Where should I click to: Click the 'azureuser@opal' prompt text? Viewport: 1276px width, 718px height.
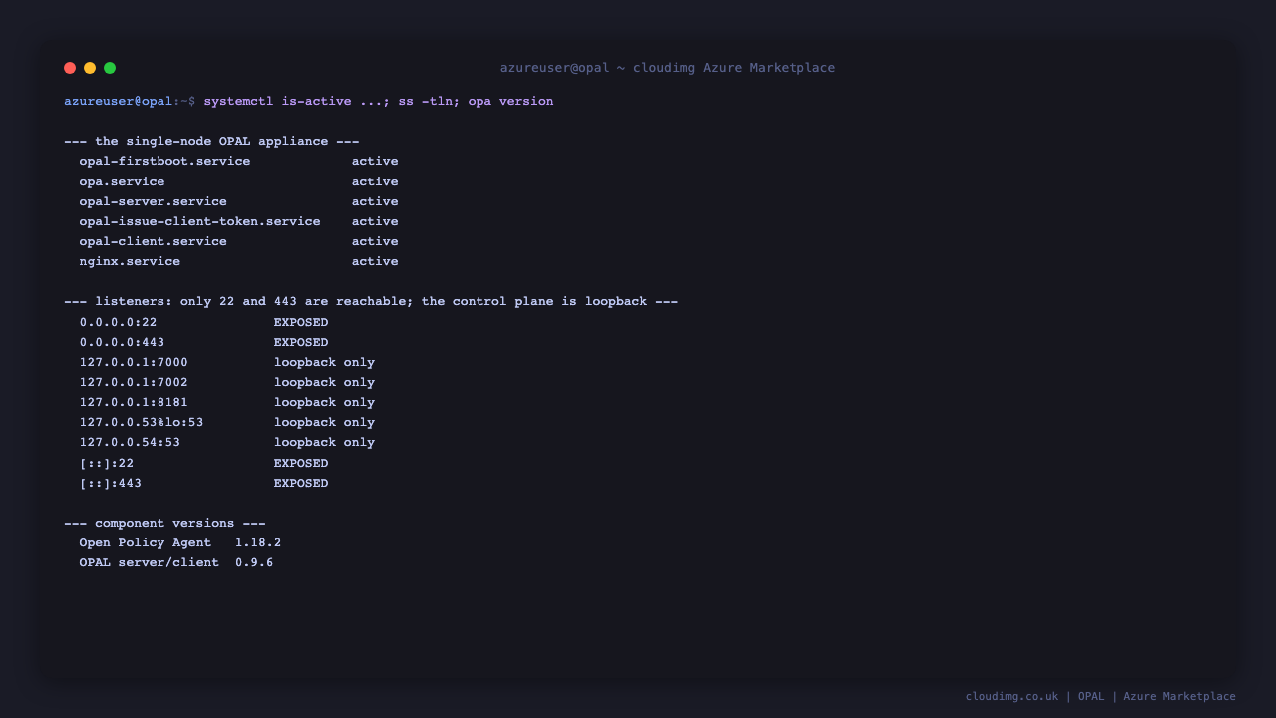point(119,101)
